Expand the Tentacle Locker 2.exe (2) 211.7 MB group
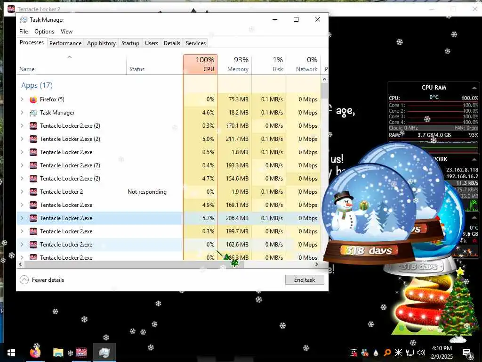This screenshot has width=482, height=362. pyautogui.click(x=22, y=139)
